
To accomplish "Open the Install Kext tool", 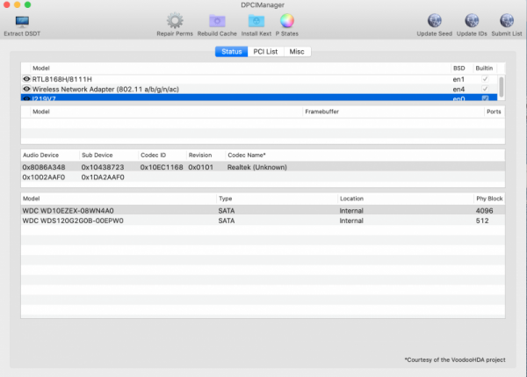I will pyautogui.click(x=256, y=21).
